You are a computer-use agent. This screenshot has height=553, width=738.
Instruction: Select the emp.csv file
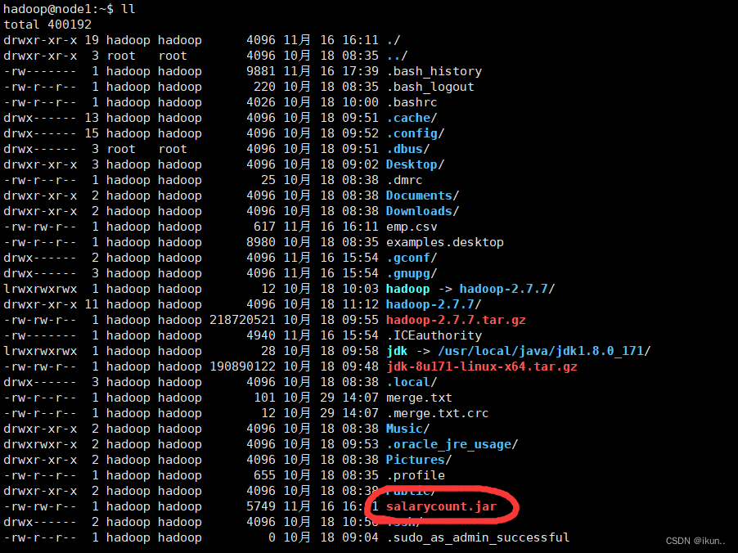(x=410, y=226)
